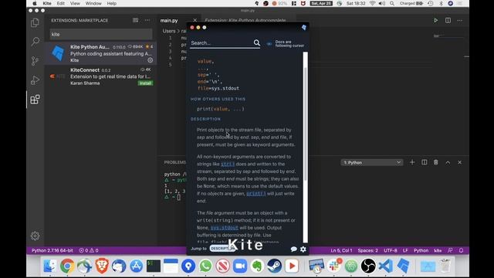The width and height of the screenshot is (494, 278).
Task: Click the Ln 5, Col 1 status item
Action: pyautogui.click(x=341, y=250)
